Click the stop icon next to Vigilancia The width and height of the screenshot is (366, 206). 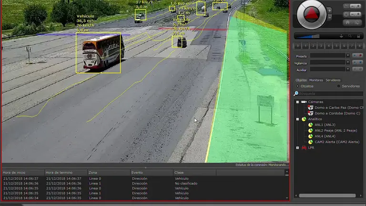(x=360, y=62)
